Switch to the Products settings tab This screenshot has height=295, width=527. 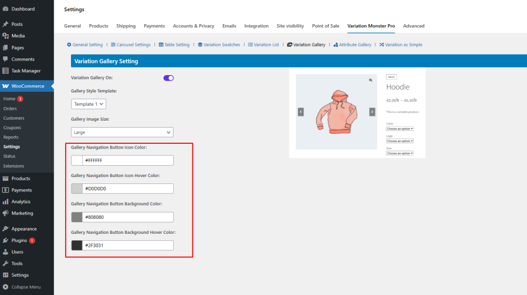98,26
